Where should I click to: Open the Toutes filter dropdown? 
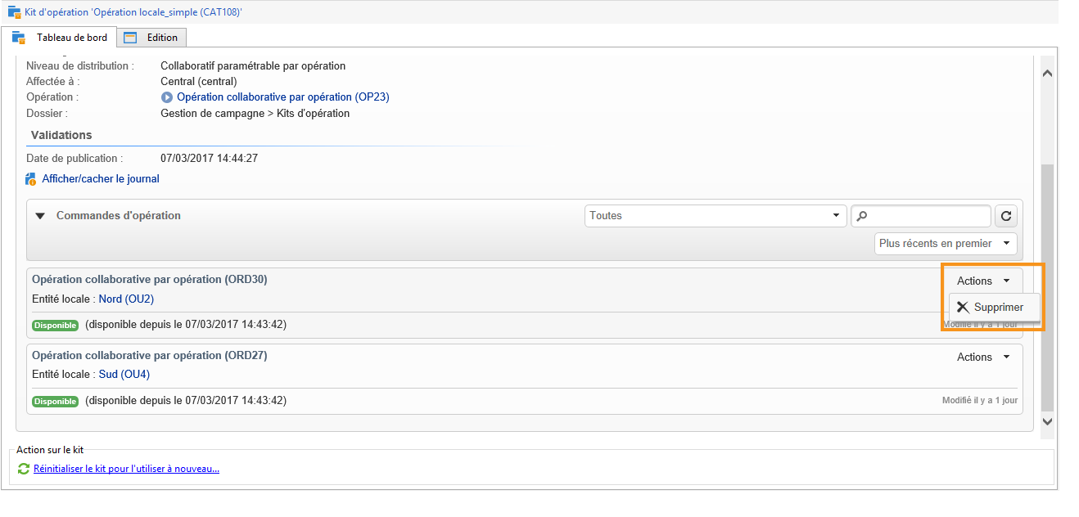pyautogui.click(x=716, y=216)
